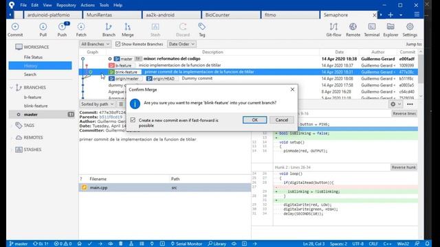Toggle Create a new commit checkbox
Viewport: 440px width, 247px height.
[133, 120]
